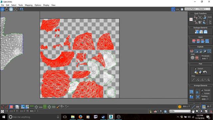Viewport: 213px width, 120px height.
Task: Click the Absolute/Offset transform toggle icon
Action: point(2,111)
